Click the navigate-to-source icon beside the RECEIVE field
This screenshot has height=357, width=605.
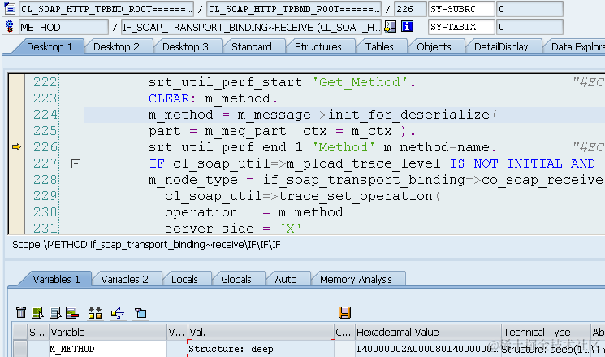[x=390, y=27]
